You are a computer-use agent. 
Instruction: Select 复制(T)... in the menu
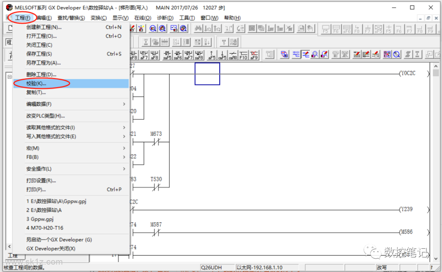pyautogui.click(x=71, y=92)
